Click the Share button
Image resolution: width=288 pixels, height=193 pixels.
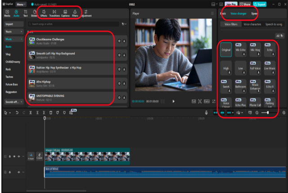coord(245,4)
